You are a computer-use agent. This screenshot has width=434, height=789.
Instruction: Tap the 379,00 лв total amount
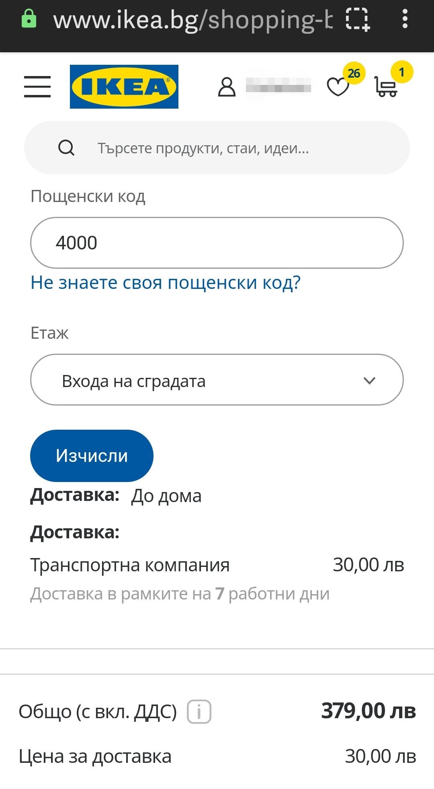coord(368,711)
